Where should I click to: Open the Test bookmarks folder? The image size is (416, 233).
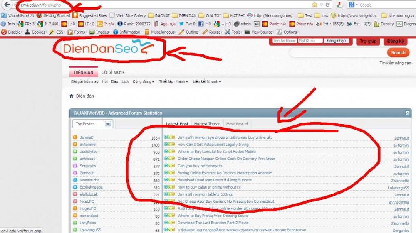305,16
